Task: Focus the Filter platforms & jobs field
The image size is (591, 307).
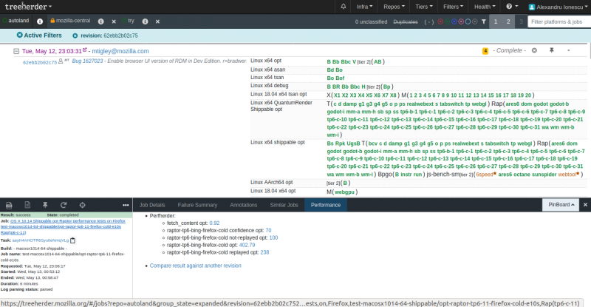Action: pos(559,22)
